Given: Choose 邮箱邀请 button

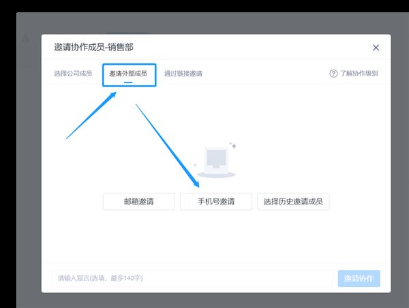Looking at the screenshot, I should pos(139,201).
